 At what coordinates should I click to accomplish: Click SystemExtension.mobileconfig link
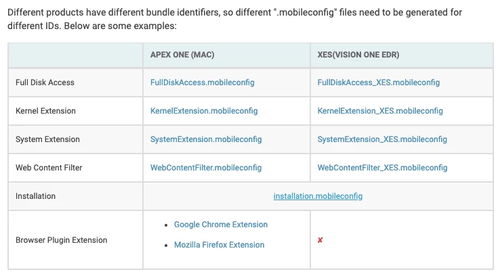206,139
